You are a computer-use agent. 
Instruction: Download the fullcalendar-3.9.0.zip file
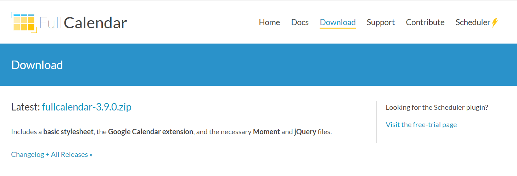coord(86,107)
